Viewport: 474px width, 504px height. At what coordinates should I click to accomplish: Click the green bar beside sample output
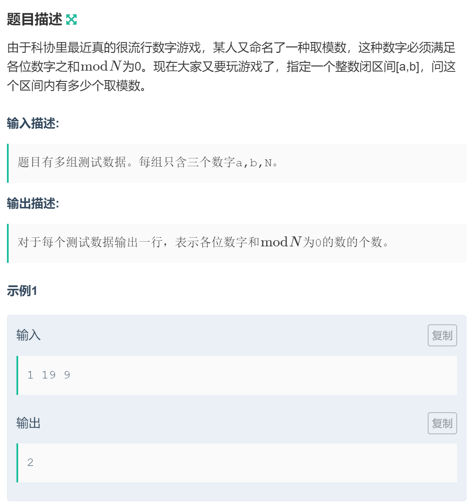click(17, 463)
